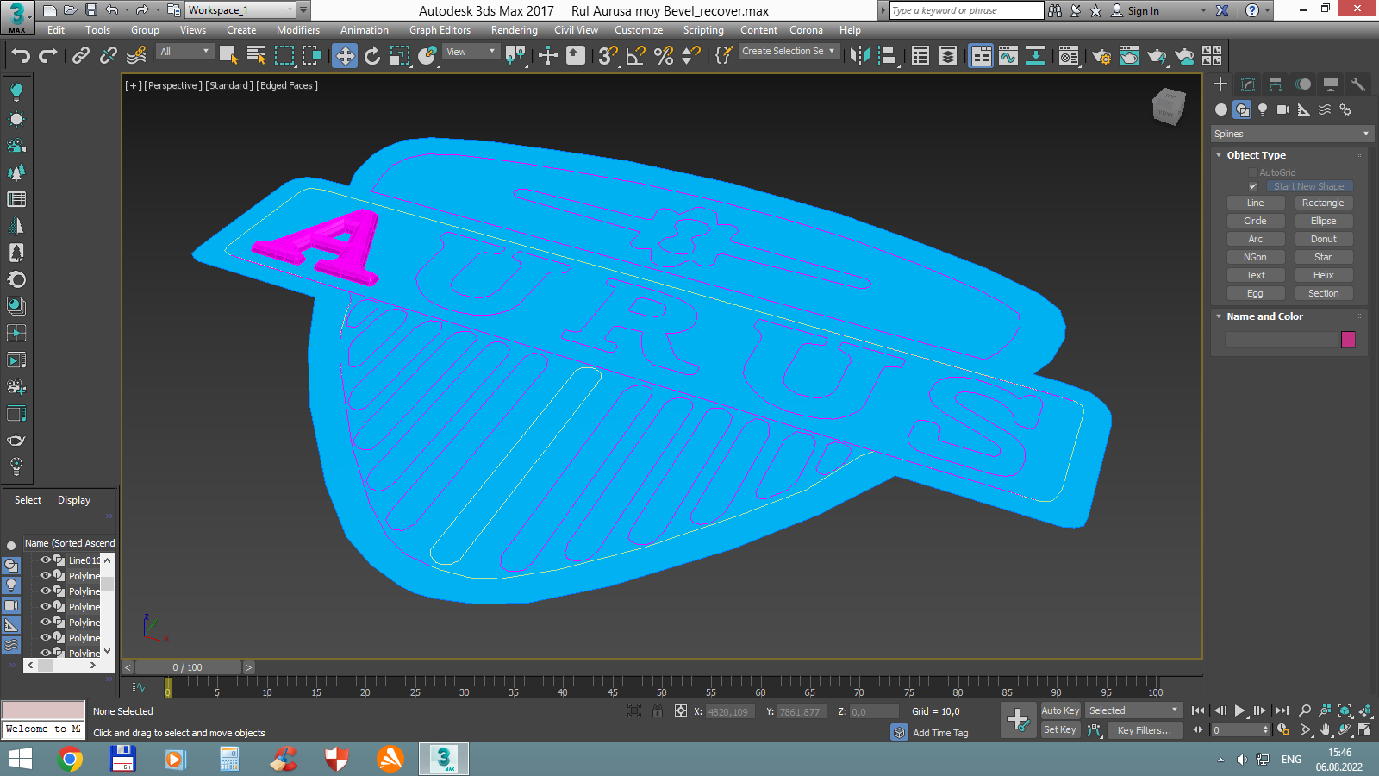
Task: Toggle the Angle Snap icon
Action: pyautogui.click(x=636, y=56)
